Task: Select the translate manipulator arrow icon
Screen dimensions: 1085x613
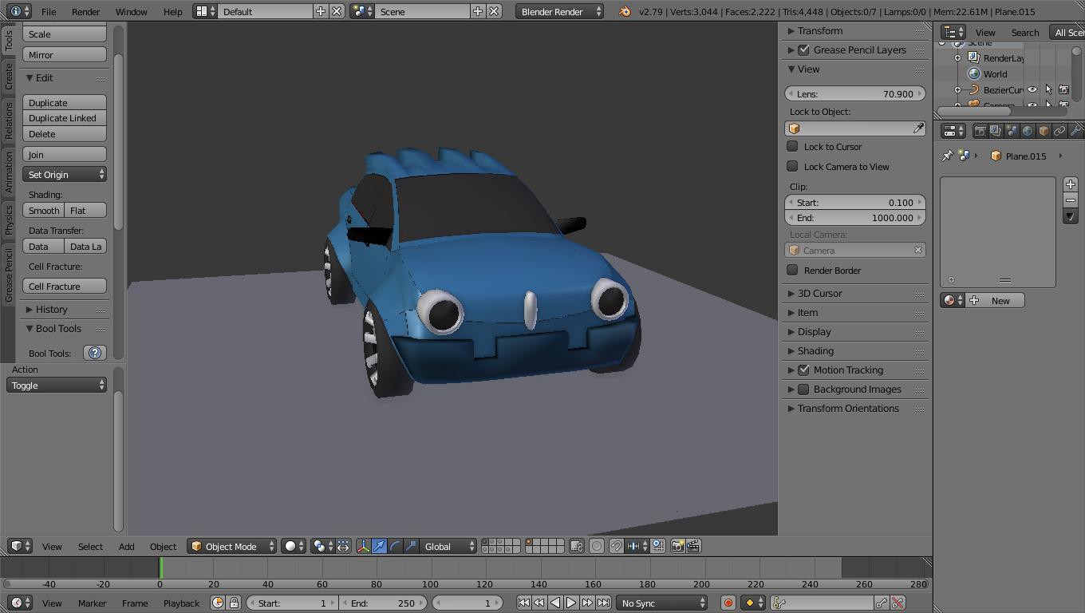Action: pos(379,546)
